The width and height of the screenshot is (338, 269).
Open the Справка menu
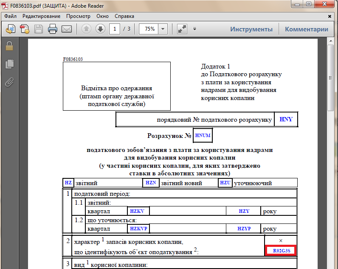(124, 16)
